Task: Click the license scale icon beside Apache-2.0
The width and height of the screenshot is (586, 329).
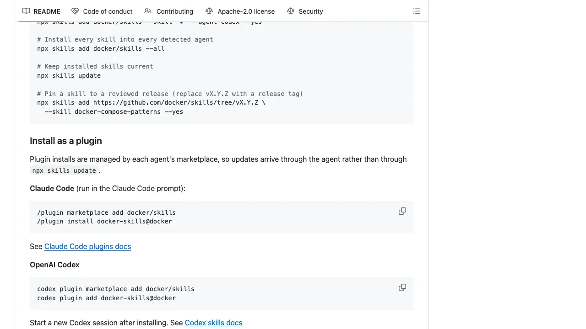Action: [x=209, y=11]
